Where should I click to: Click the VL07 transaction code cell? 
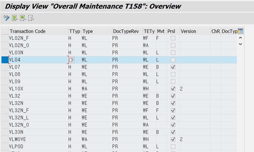click(x=38, y=67)
